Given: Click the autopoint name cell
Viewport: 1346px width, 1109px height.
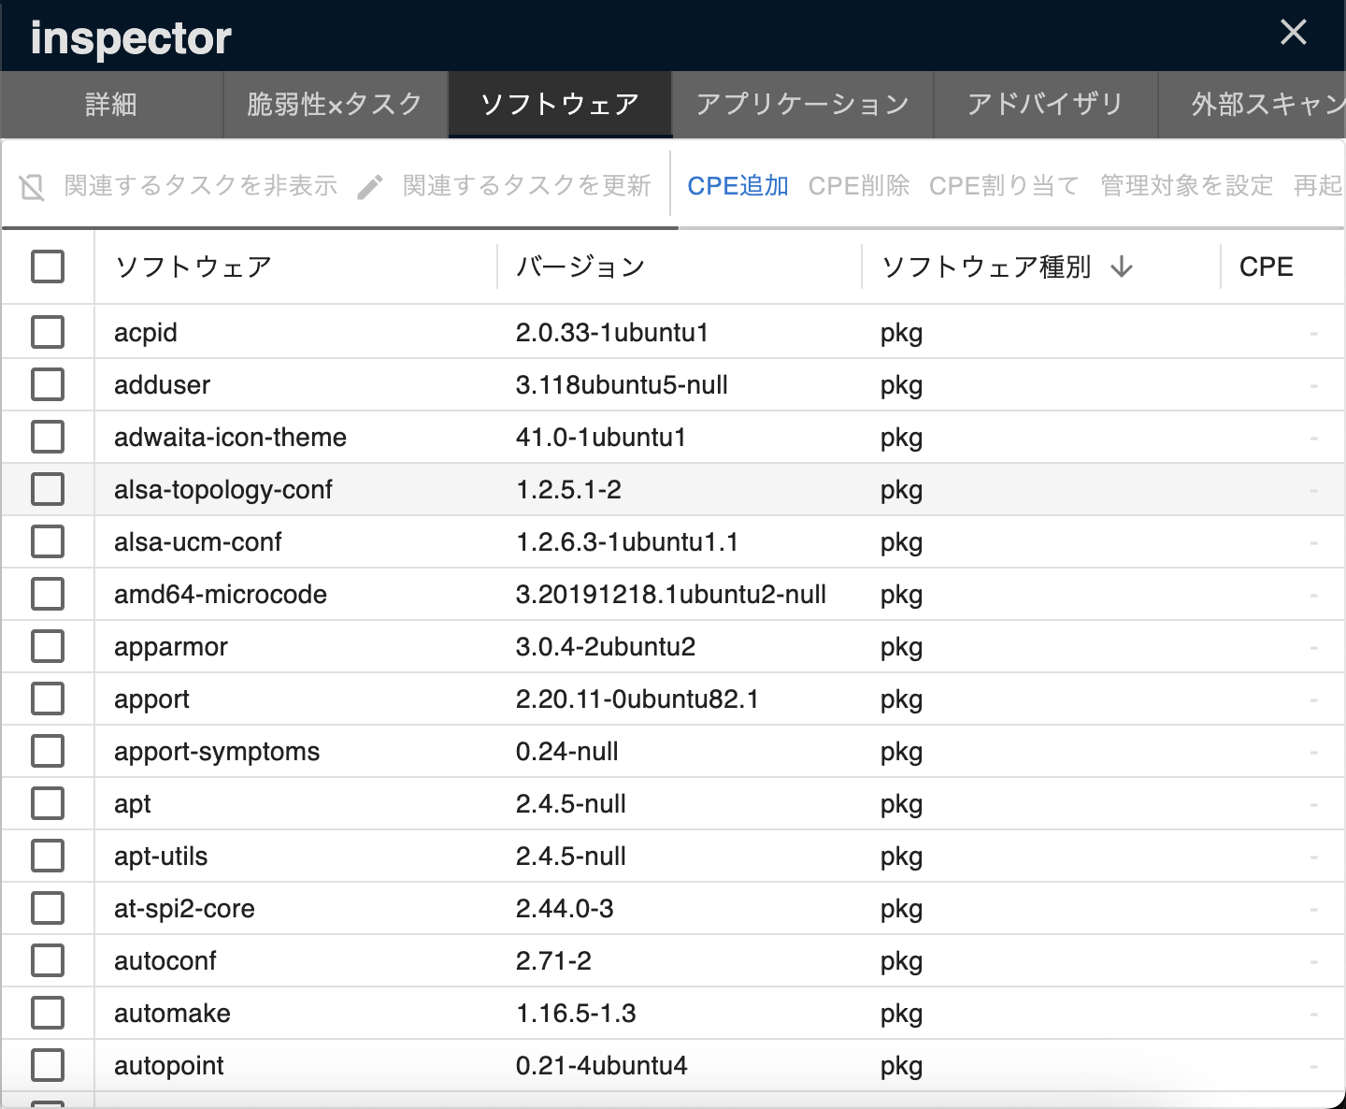Looking at the screenshot, I should [169, 1066].
